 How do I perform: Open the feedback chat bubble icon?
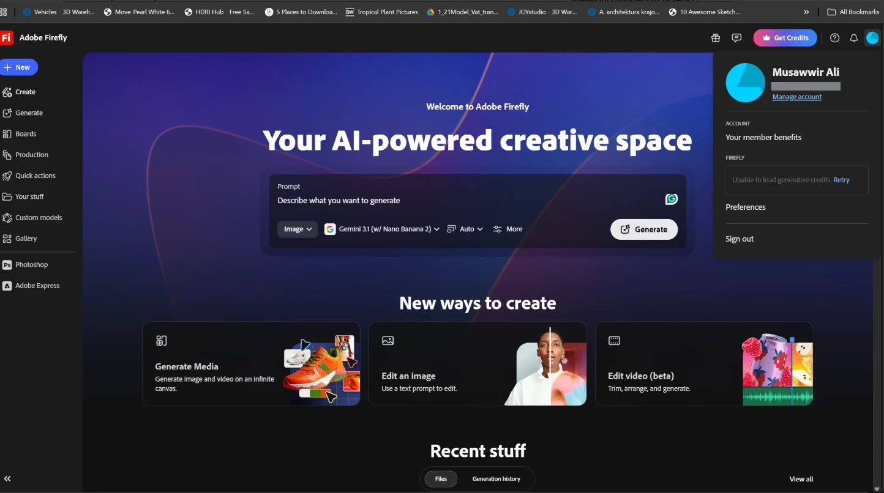pyautogui.click(x=736, y=38)
